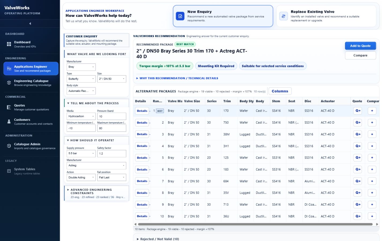The image size is (382, 241).
Task: Add Trim 125 row to quote (Q+)
Action: pyautogui.click(x=358, y=158)
